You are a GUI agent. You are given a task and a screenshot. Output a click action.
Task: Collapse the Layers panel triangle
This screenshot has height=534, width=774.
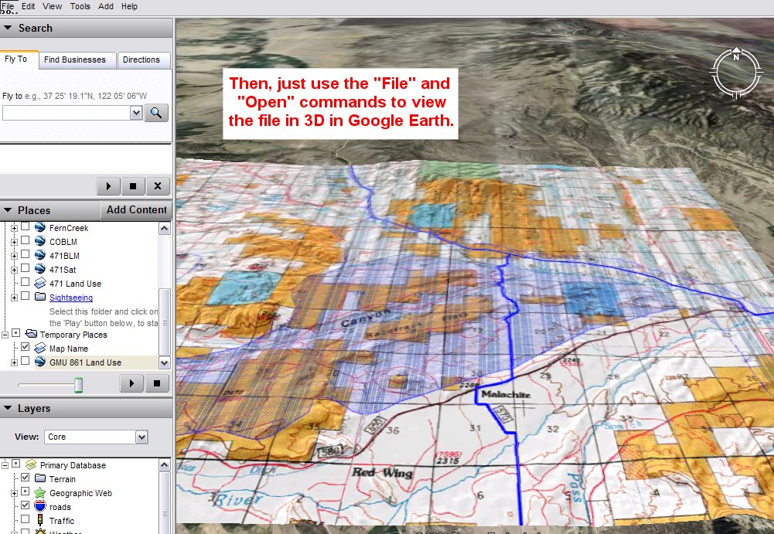pyautogui.click(x=8, y=408)
